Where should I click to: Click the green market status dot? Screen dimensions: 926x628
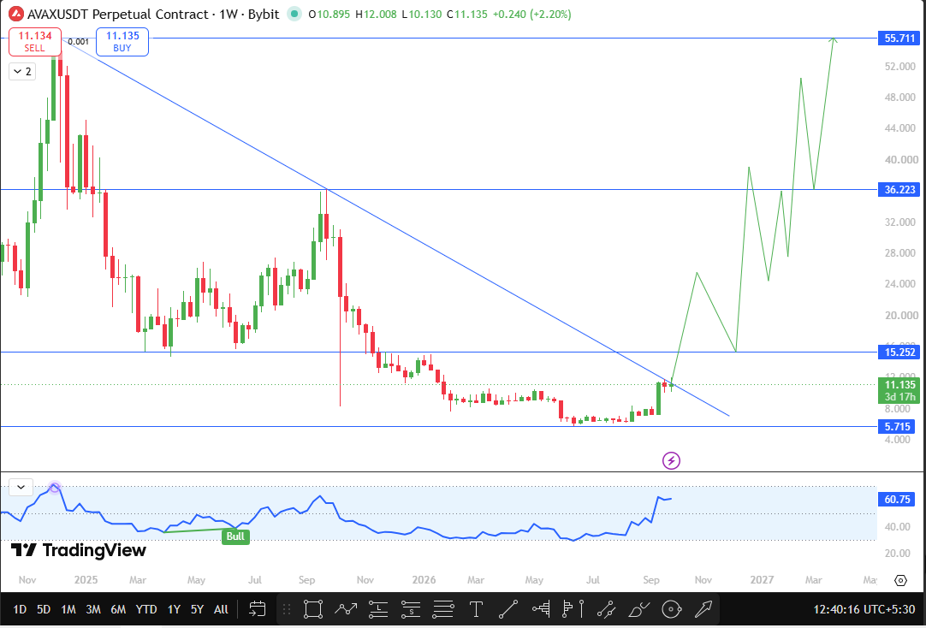tap(294, 14)
